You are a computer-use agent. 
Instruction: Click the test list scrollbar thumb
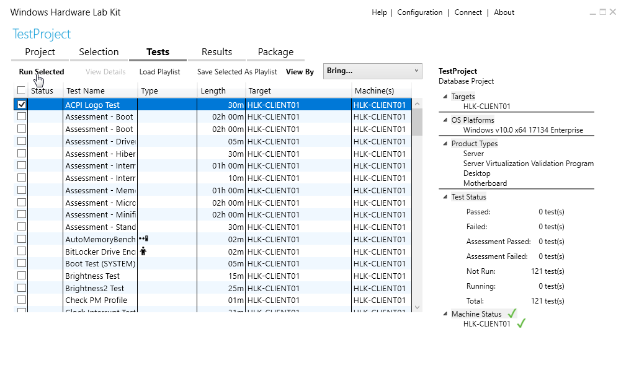coord(417,122)
